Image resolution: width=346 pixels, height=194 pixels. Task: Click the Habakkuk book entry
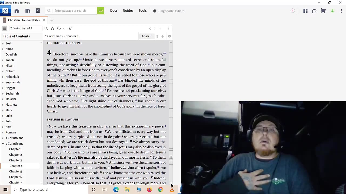[12, 77]
